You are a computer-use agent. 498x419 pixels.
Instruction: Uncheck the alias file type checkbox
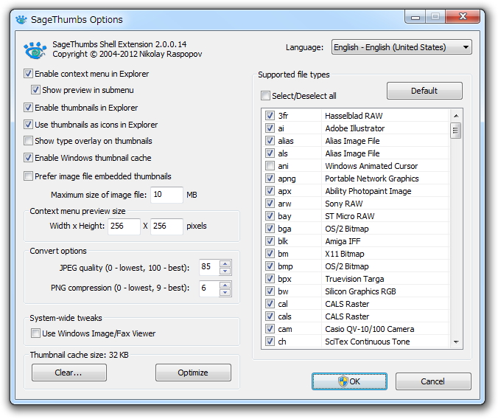click(x=270, y=141)
